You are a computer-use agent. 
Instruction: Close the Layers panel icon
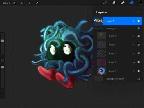(x=132, y=3)
